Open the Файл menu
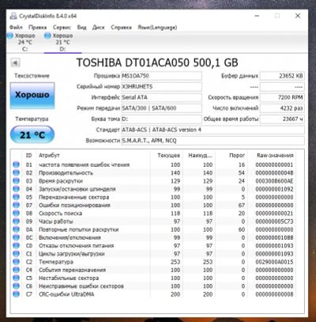This screenshot has height=322, width=316. click(16, 28)
